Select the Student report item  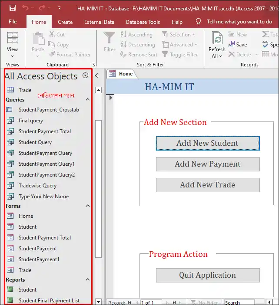pos(27,290)
